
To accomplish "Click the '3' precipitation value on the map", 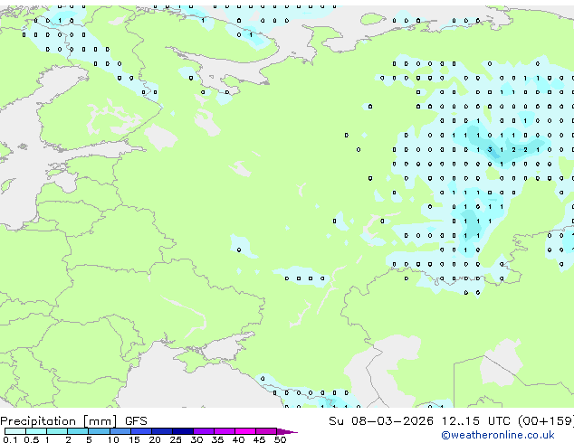I will tap(490, 150).
